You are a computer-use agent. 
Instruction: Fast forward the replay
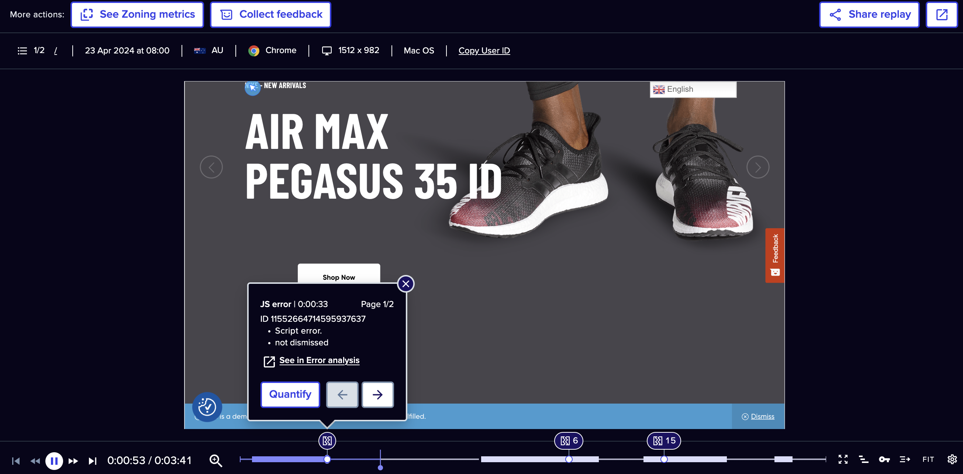(73, 461)
